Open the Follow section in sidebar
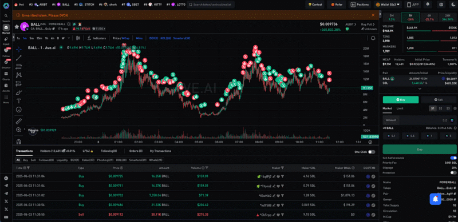The image size is (458, 222). [x=6, y=52]
